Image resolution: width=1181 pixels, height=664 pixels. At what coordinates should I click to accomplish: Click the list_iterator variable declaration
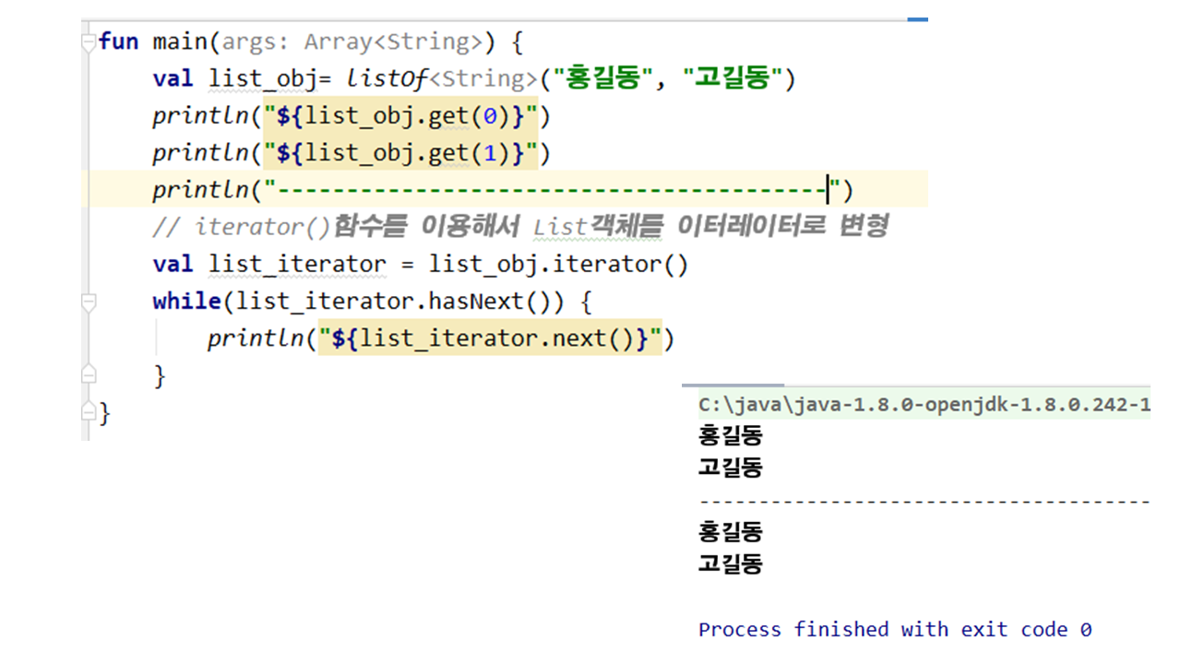pos(297,265)
